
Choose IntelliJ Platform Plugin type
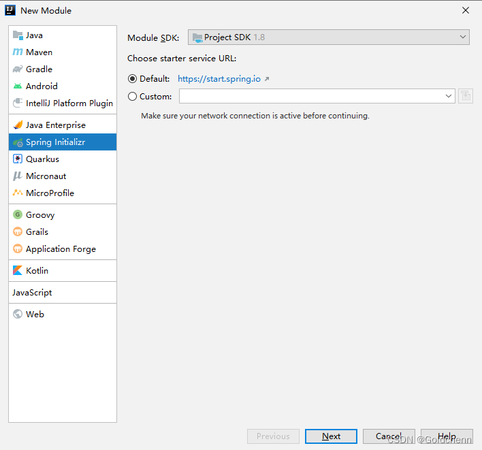click(x=63, y=103)
